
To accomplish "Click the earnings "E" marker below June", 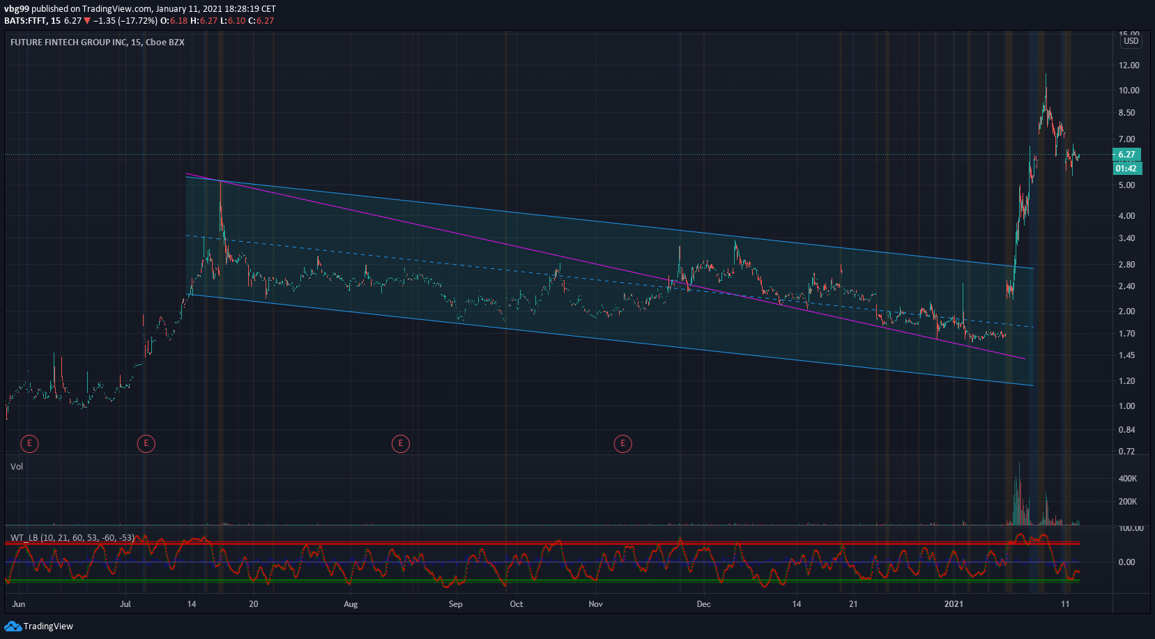I will pyautogui.click(x=29, y=443).
